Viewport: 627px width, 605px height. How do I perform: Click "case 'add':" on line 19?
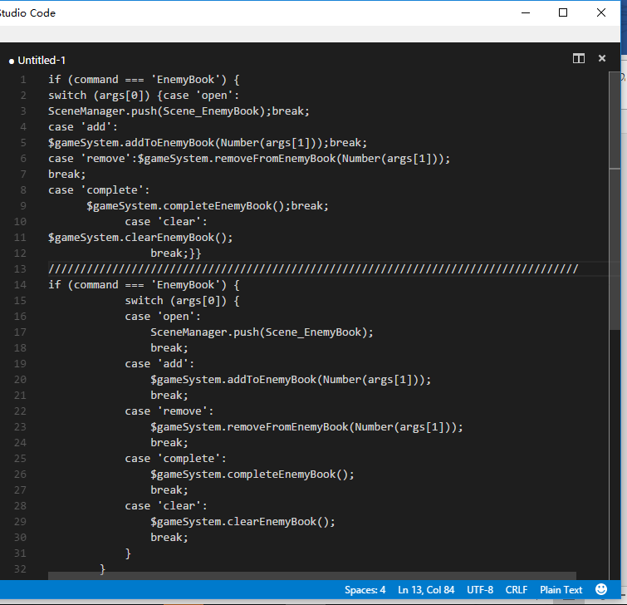(x=159, y=364)
